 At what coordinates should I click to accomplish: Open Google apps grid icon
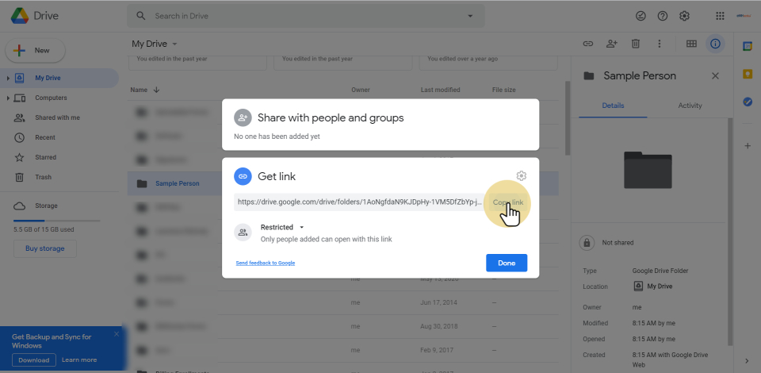coord(720,16)
